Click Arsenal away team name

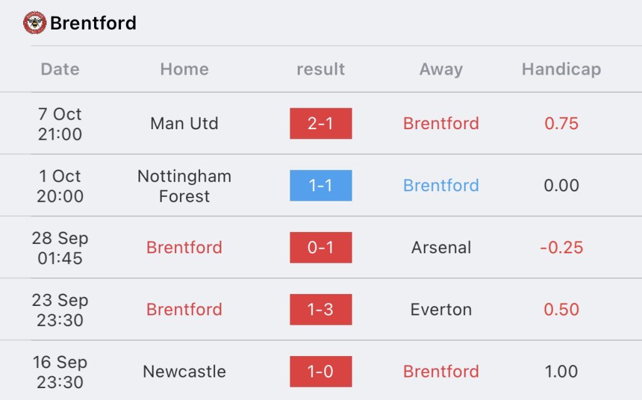tap(441, 247)
